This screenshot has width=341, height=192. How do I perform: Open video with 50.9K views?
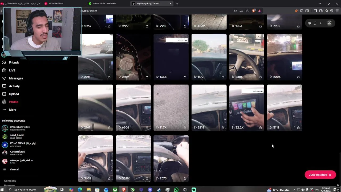click(133, 158)
